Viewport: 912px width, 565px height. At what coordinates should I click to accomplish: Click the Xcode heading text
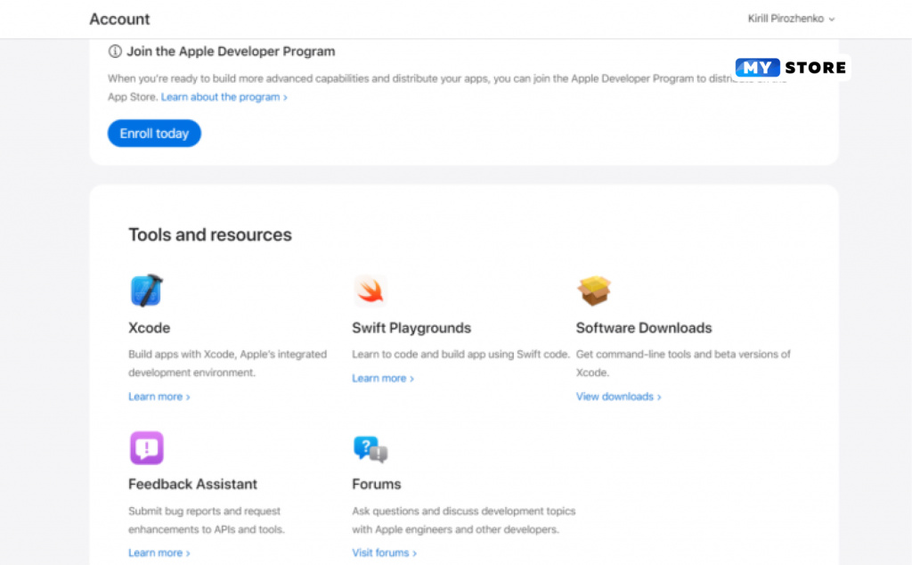tap(149, 328)
